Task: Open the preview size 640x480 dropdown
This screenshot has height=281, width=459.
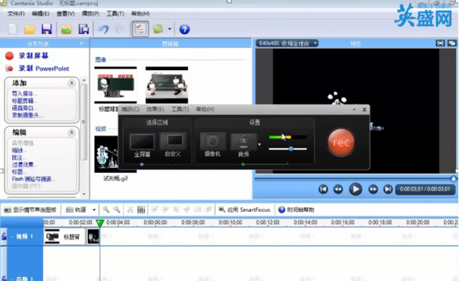Action: 288,43
